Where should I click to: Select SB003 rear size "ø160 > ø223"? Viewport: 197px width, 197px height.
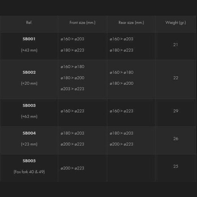(x=122, y=111)
